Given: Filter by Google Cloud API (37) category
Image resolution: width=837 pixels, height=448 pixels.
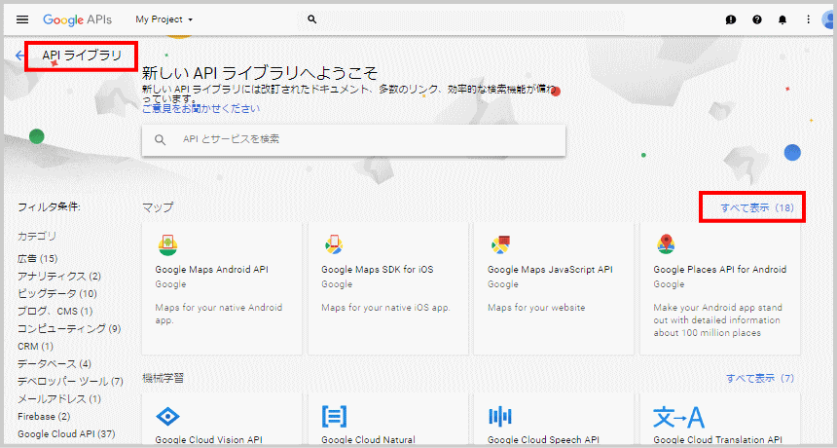Looking at the screenshot, I should pyautogui.click(x=66, y=434).
